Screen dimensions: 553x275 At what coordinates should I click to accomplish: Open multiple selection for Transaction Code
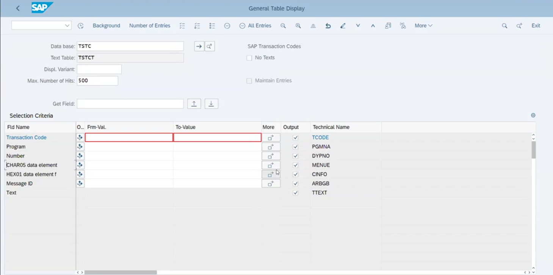(271, 137)
